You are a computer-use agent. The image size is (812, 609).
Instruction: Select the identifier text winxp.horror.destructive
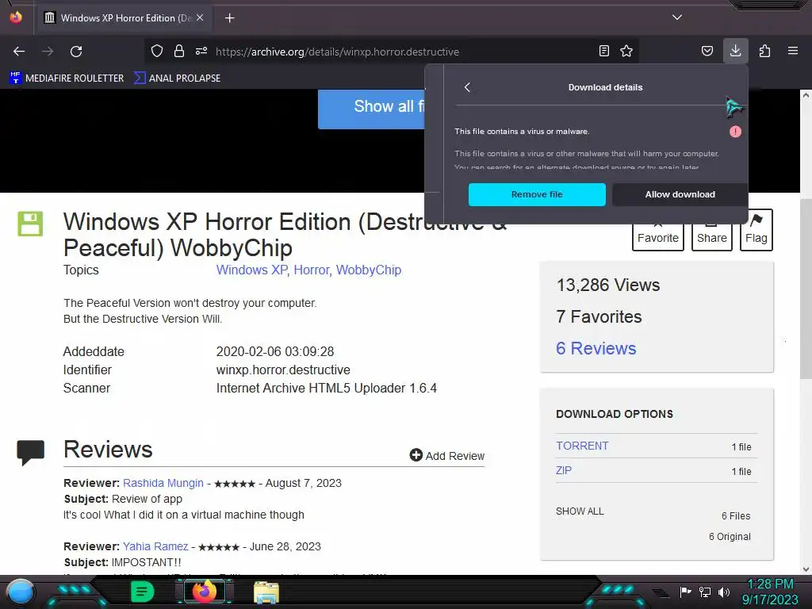coord(283,370)
